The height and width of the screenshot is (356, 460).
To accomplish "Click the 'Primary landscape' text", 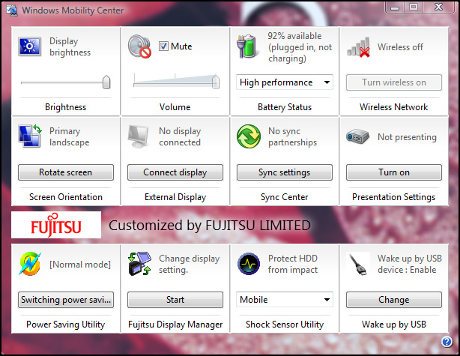I will [x=69, y=136].
